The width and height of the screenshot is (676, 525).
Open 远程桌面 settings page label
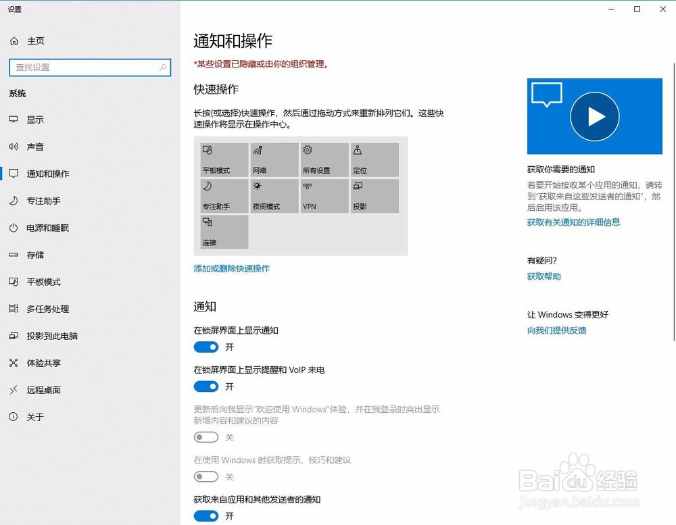point(43,390)
